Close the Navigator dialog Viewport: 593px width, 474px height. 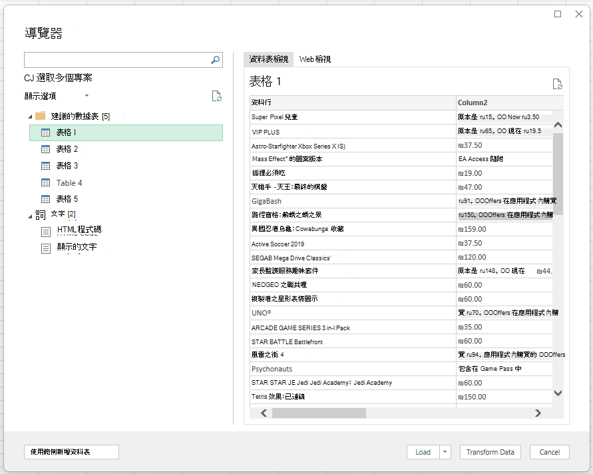(578, 14)
